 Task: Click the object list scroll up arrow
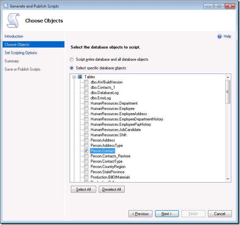point(228,77)
